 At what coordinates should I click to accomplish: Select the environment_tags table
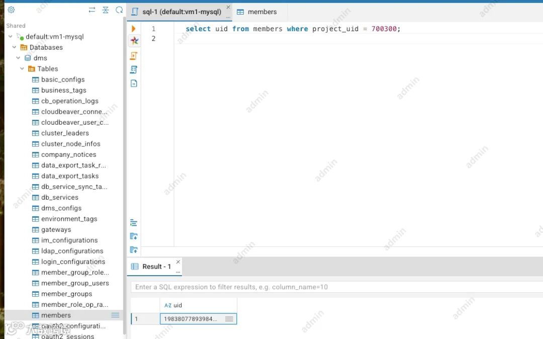[69, 219]
